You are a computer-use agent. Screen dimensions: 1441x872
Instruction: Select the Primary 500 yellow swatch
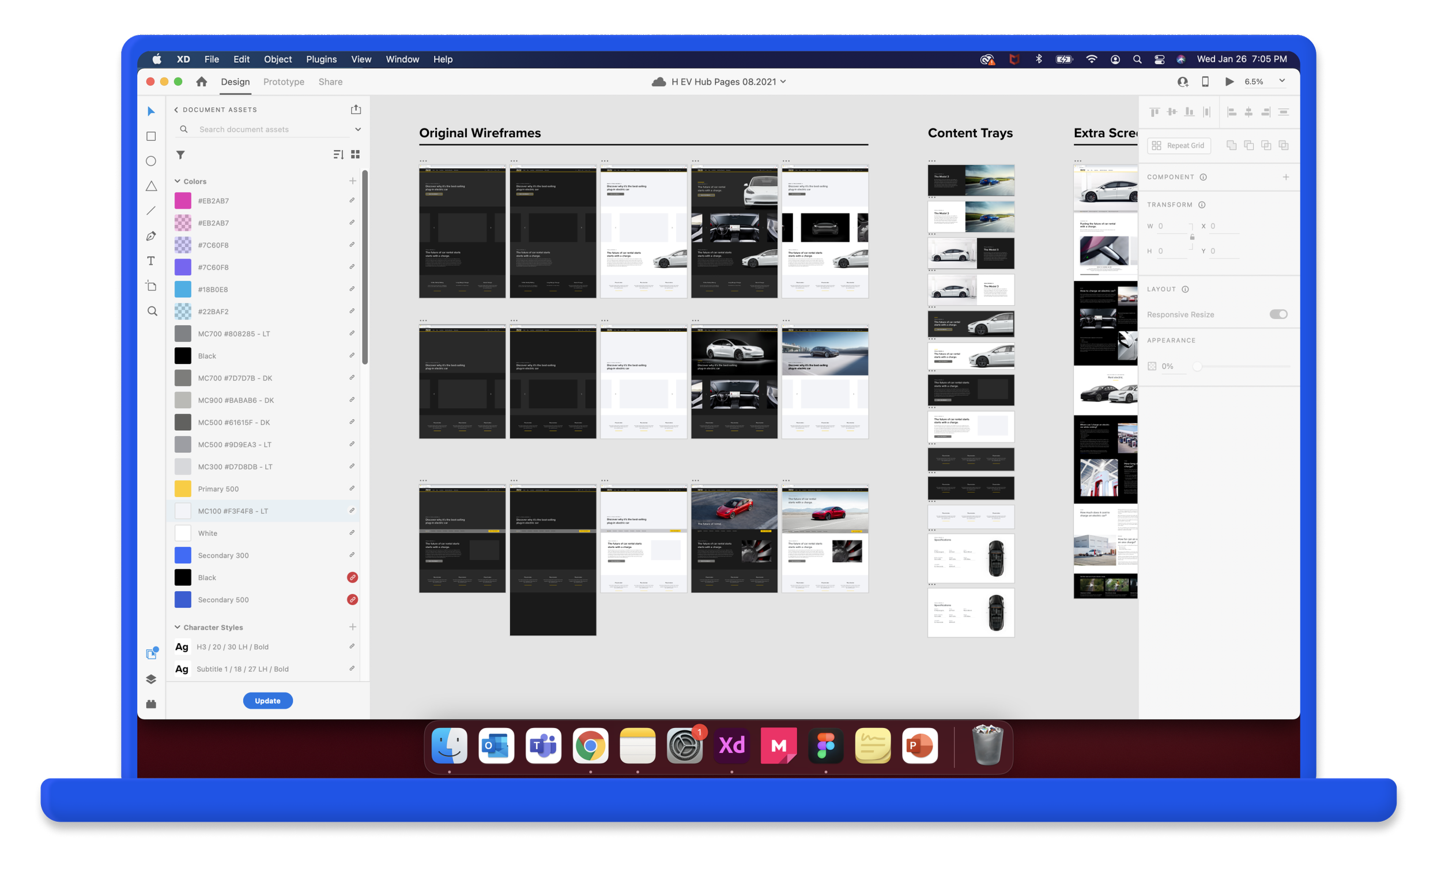(x=183, y=488)
